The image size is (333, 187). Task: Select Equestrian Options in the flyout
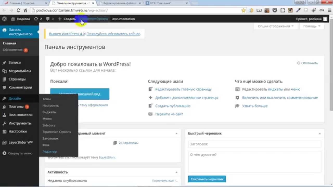pyautogui.click(x=56, y=132)
